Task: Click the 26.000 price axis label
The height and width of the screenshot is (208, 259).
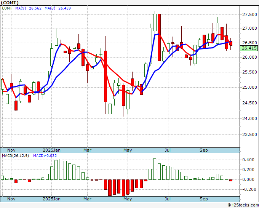Action: coord(249,57)
